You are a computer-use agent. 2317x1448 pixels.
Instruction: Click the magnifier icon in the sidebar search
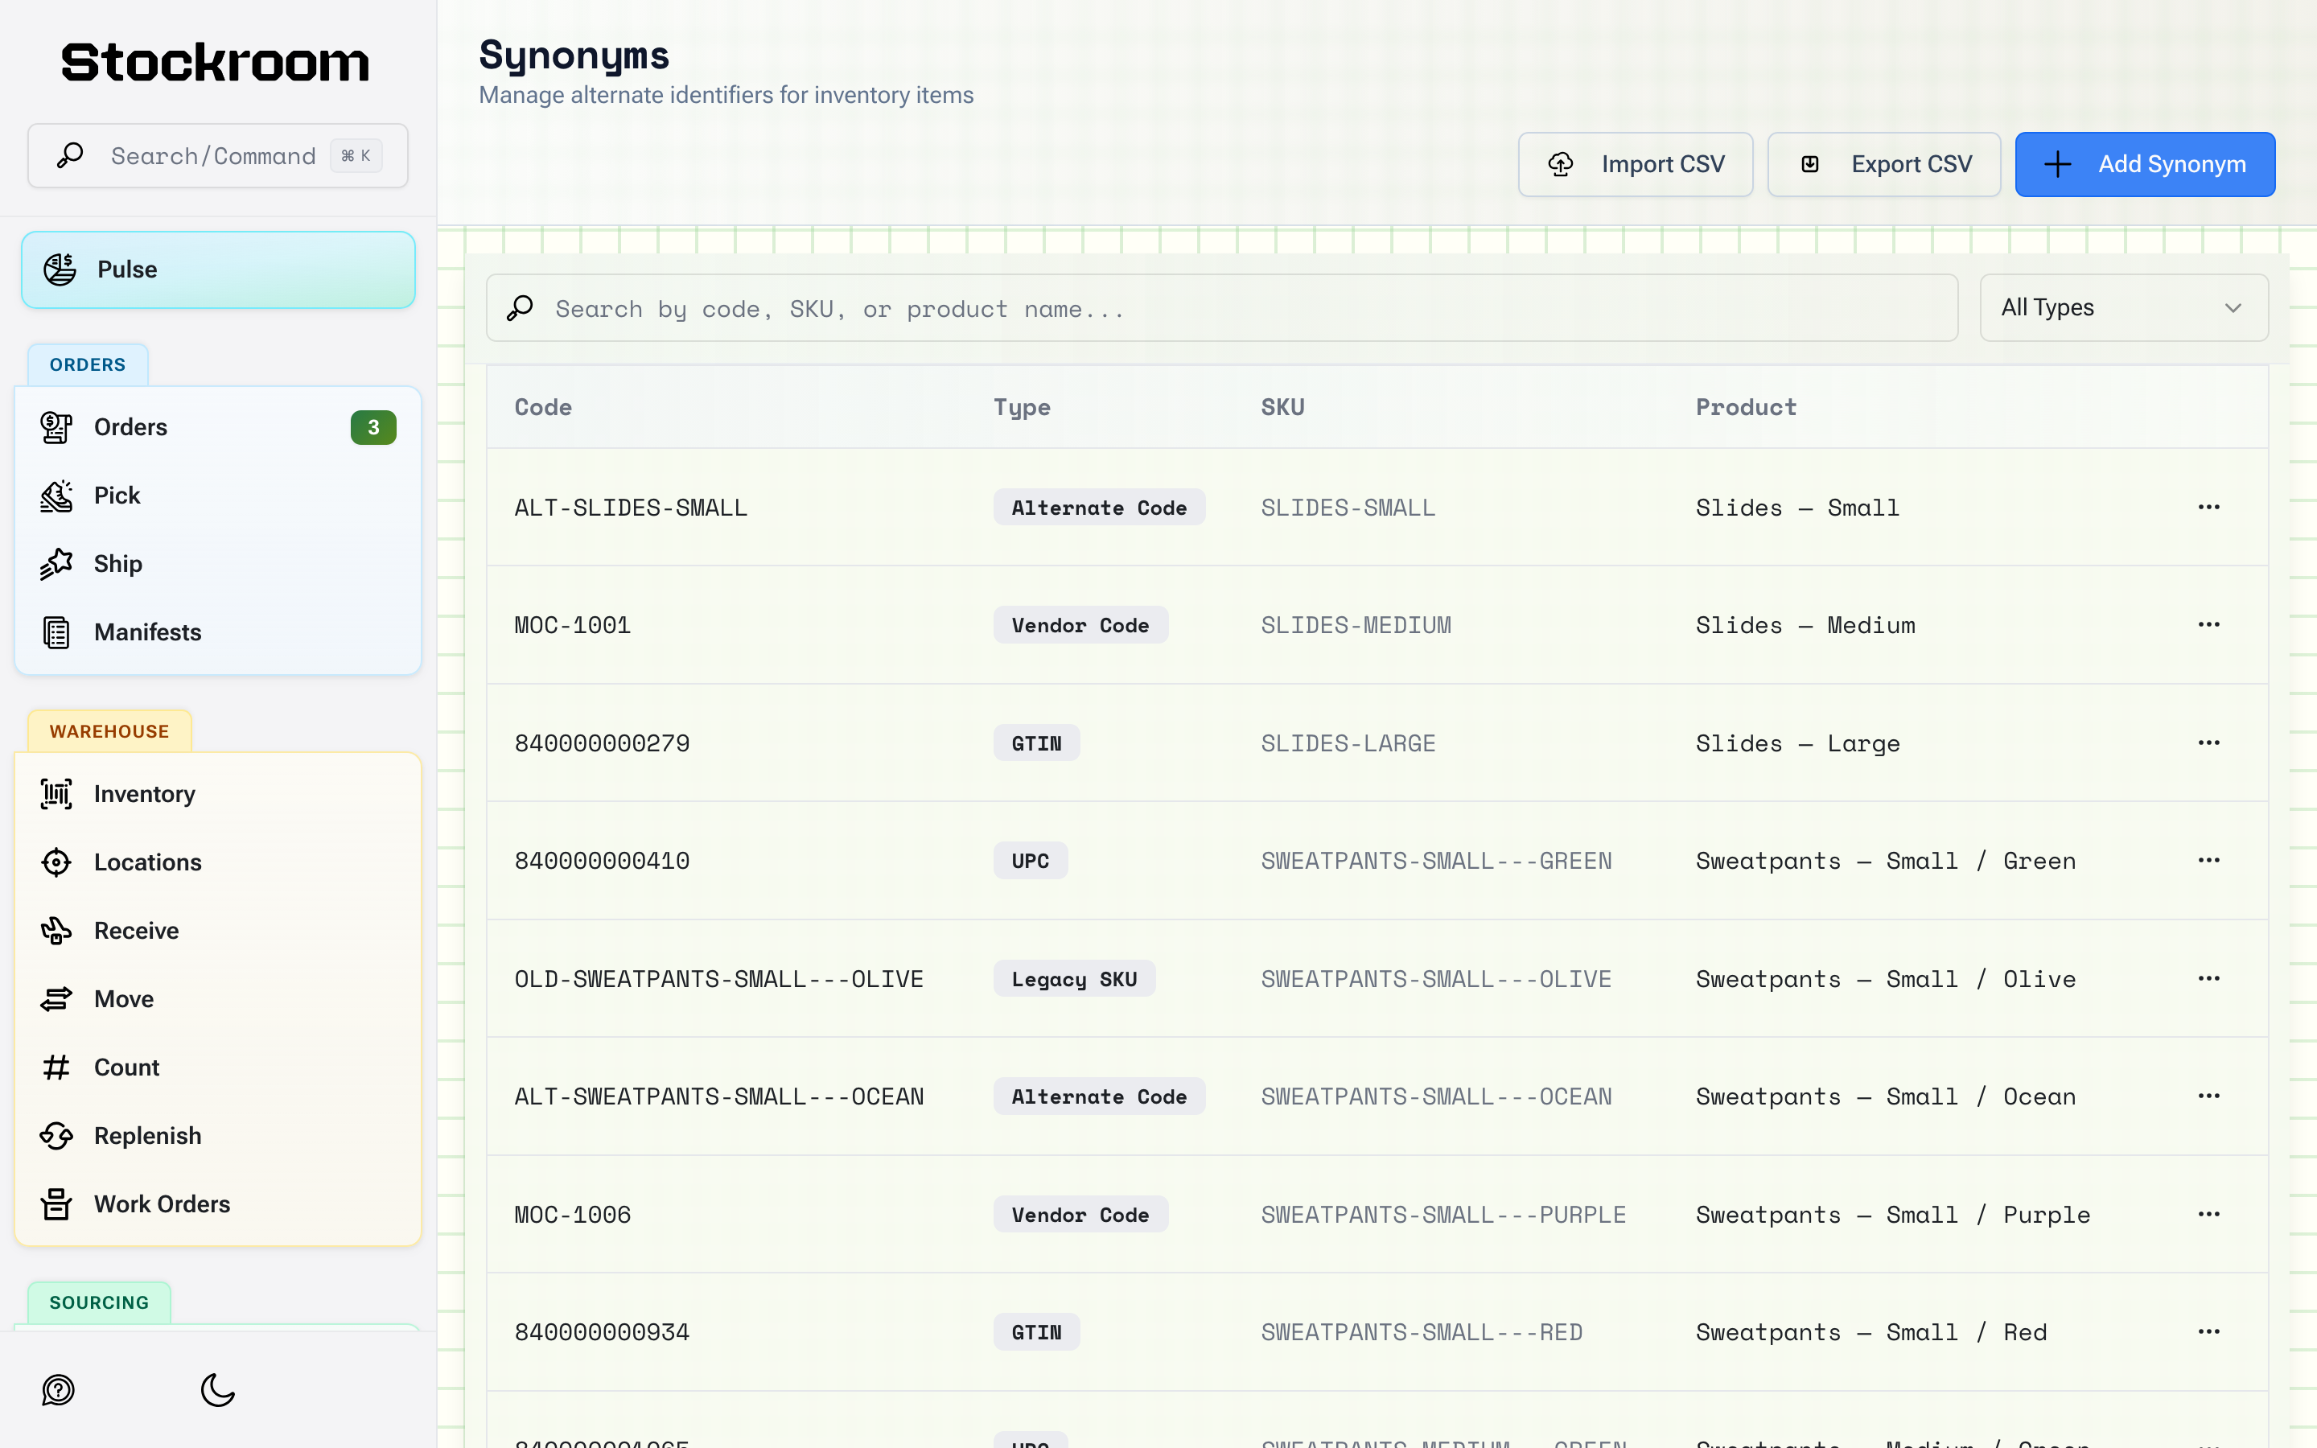[70, 155]
